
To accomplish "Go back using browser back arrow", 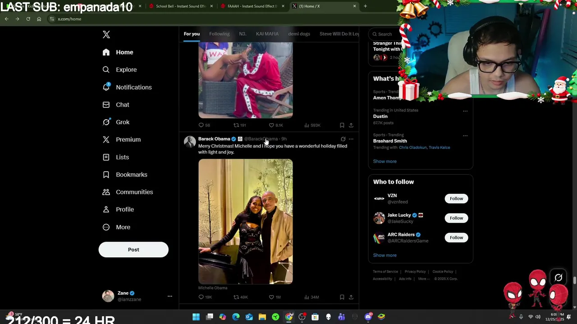I will point(6,19).
